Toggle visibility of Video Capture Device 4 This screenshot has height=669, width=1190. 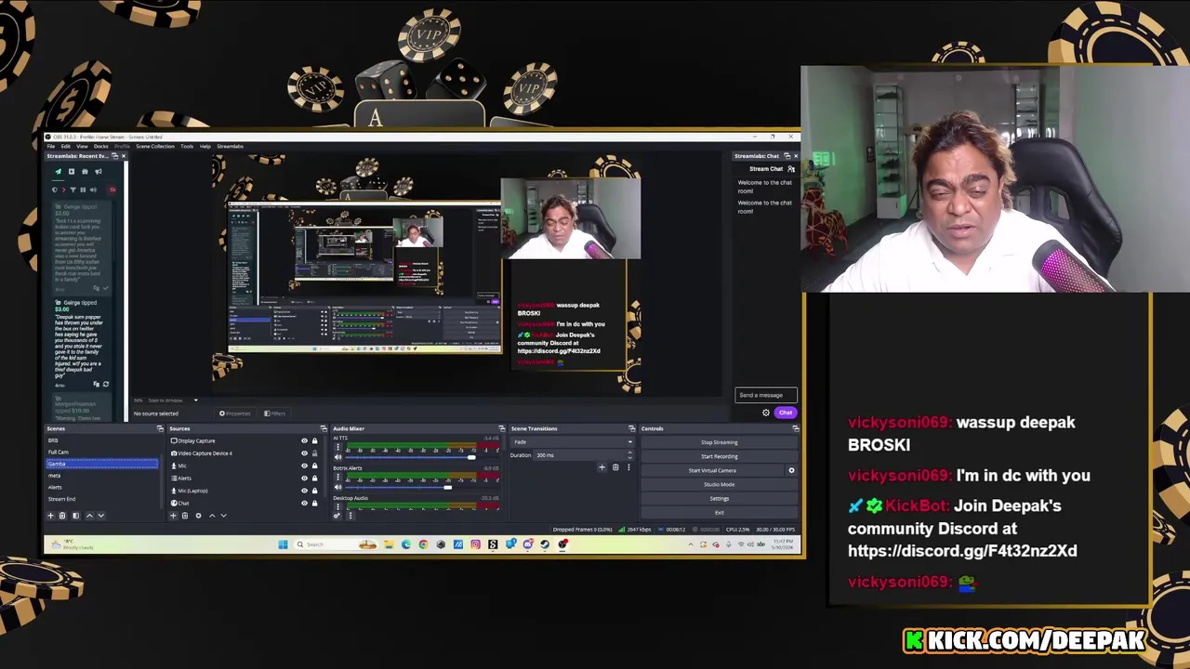click(304, 453)
